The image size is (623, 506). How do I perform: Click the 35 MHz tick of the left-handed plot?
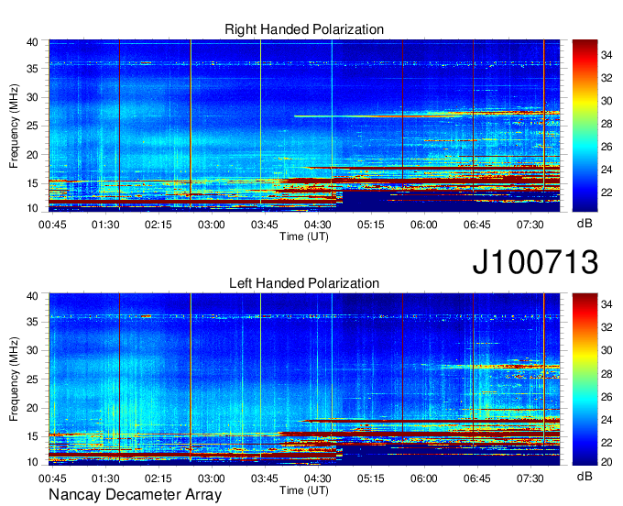pos(32,322)
